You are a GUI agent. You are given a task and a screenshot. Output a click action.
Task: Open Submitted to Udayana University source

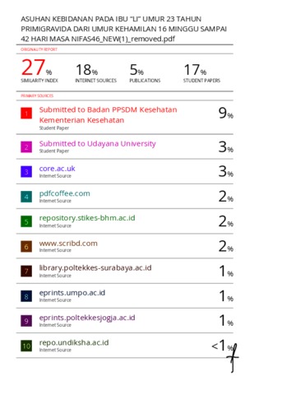tap(98, 144)
